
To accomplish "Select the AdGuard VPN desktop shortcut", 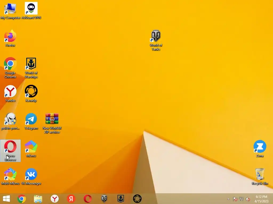I will tap(31, 11).
